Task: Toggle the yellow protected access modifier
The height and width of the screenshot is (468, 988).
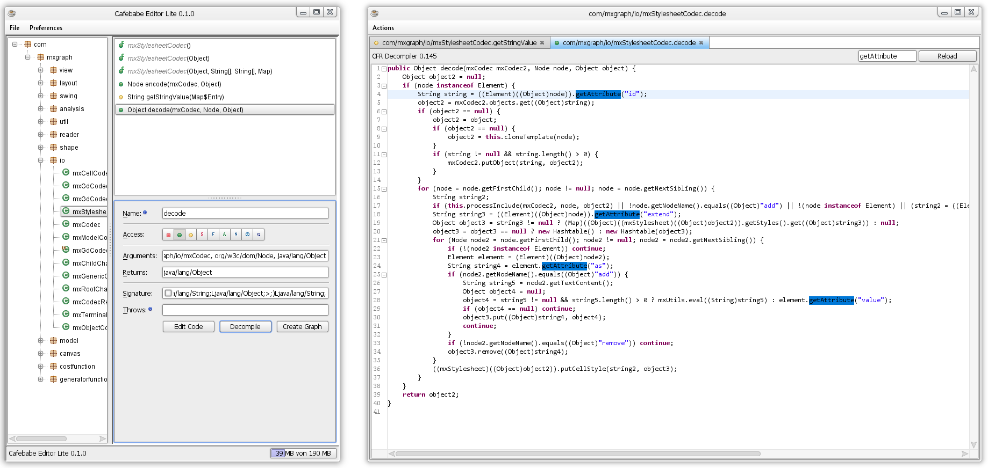Action: pyautogui.click(x=191, y=235)
